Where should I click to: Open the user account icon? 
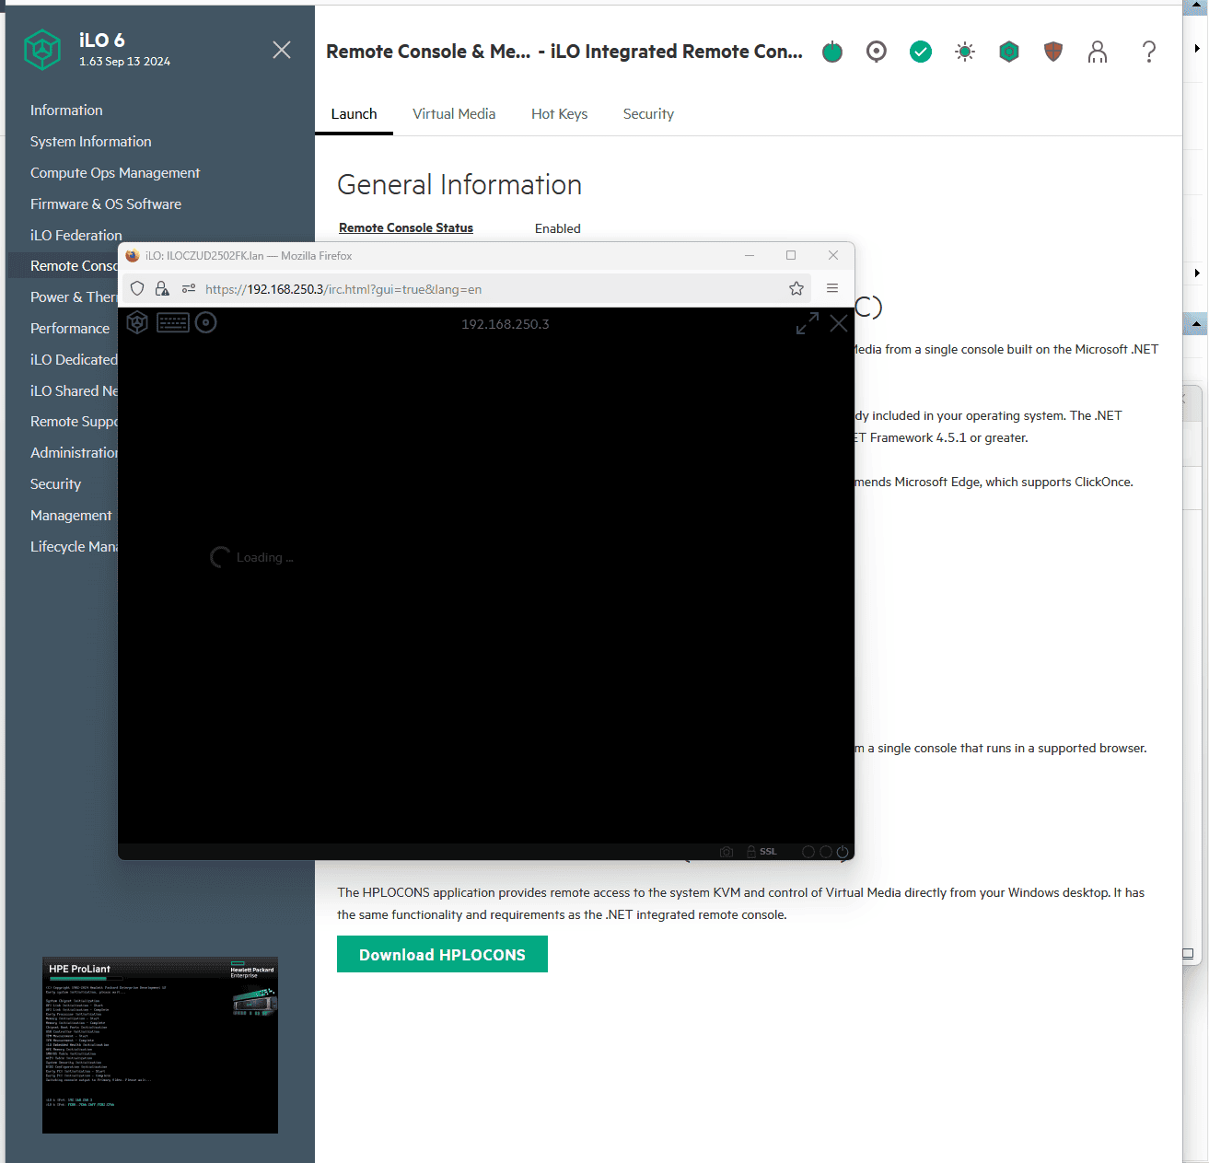pyautogui.click(x=1098, y=52)
